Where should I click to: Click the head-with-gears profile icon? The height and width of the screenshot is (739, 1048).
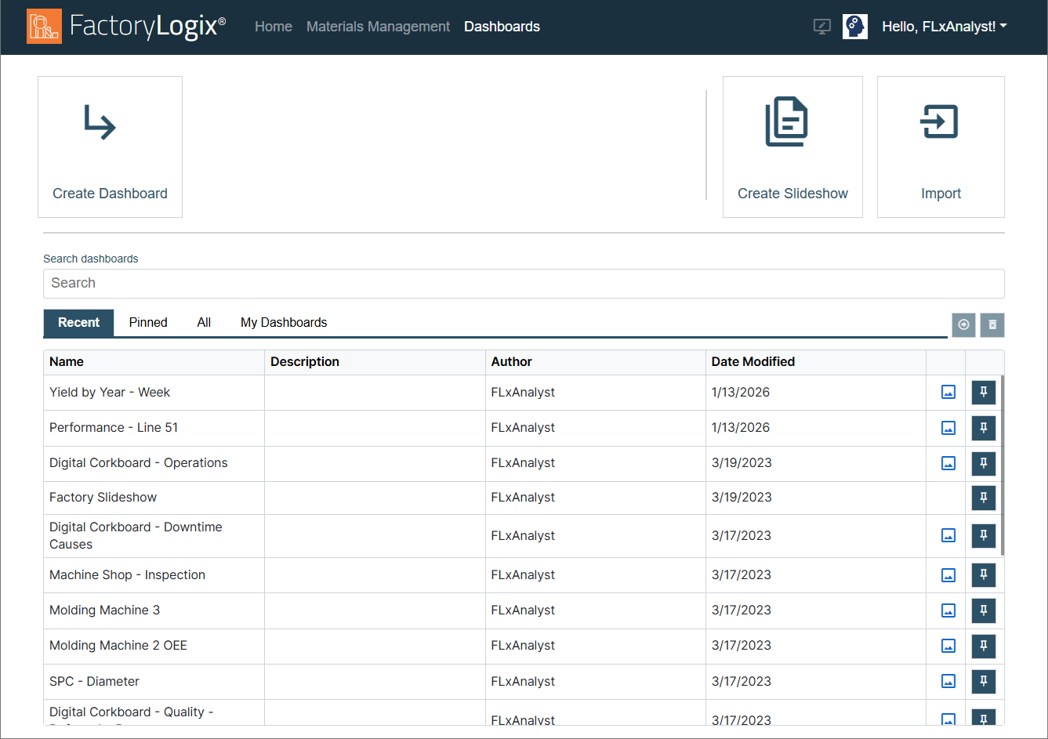coord(854,26)
